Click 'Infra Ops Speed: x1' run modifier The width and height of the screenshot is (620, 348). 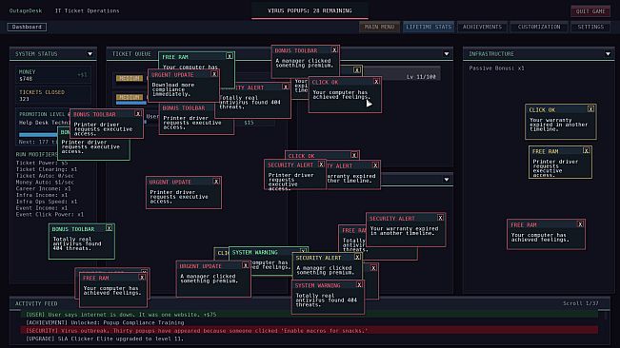coord(47,202)
